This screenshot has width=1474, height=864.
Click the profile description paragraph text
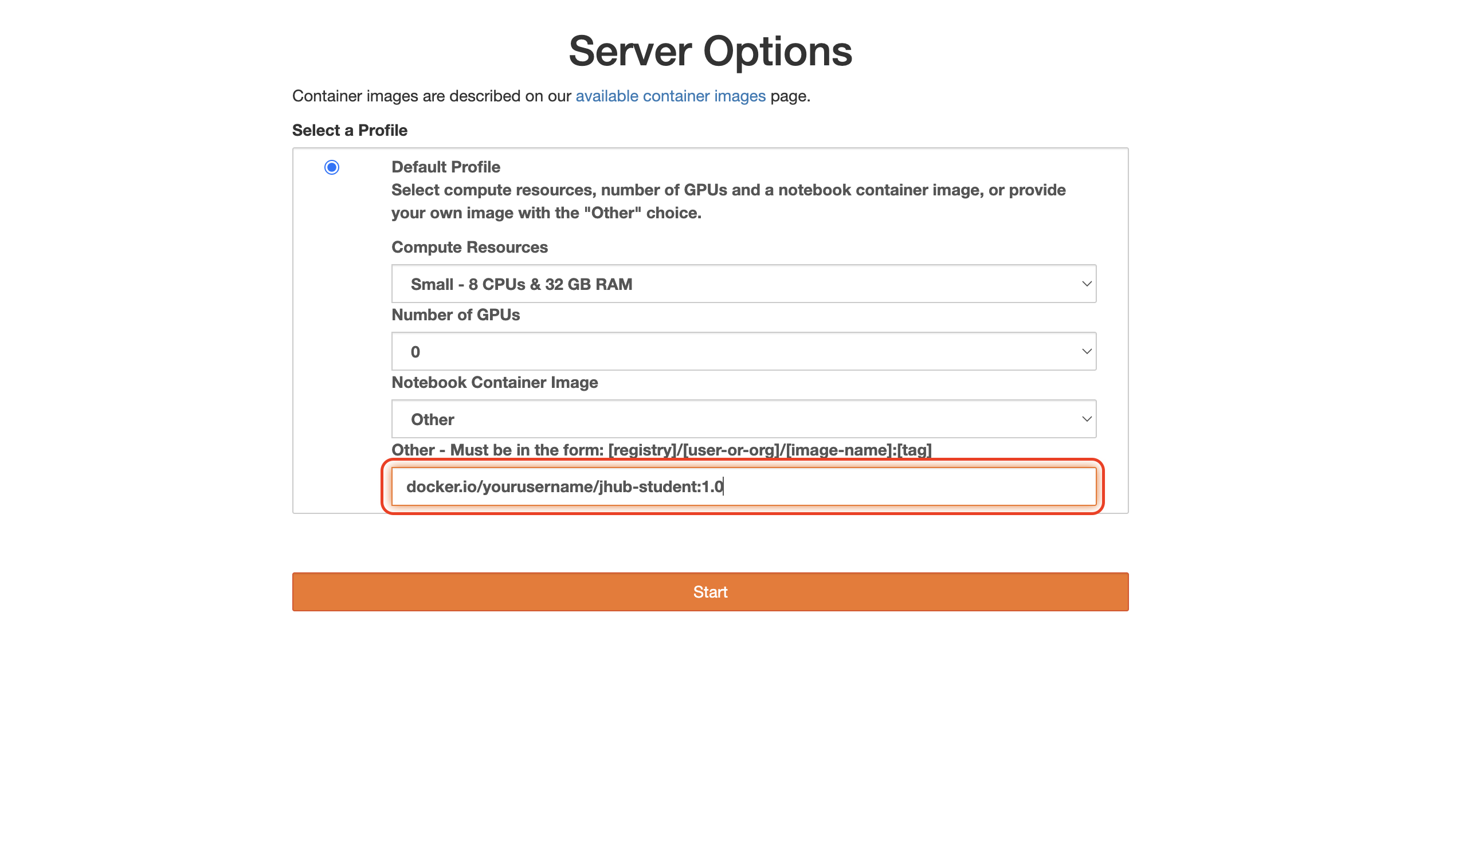[728, 201]
